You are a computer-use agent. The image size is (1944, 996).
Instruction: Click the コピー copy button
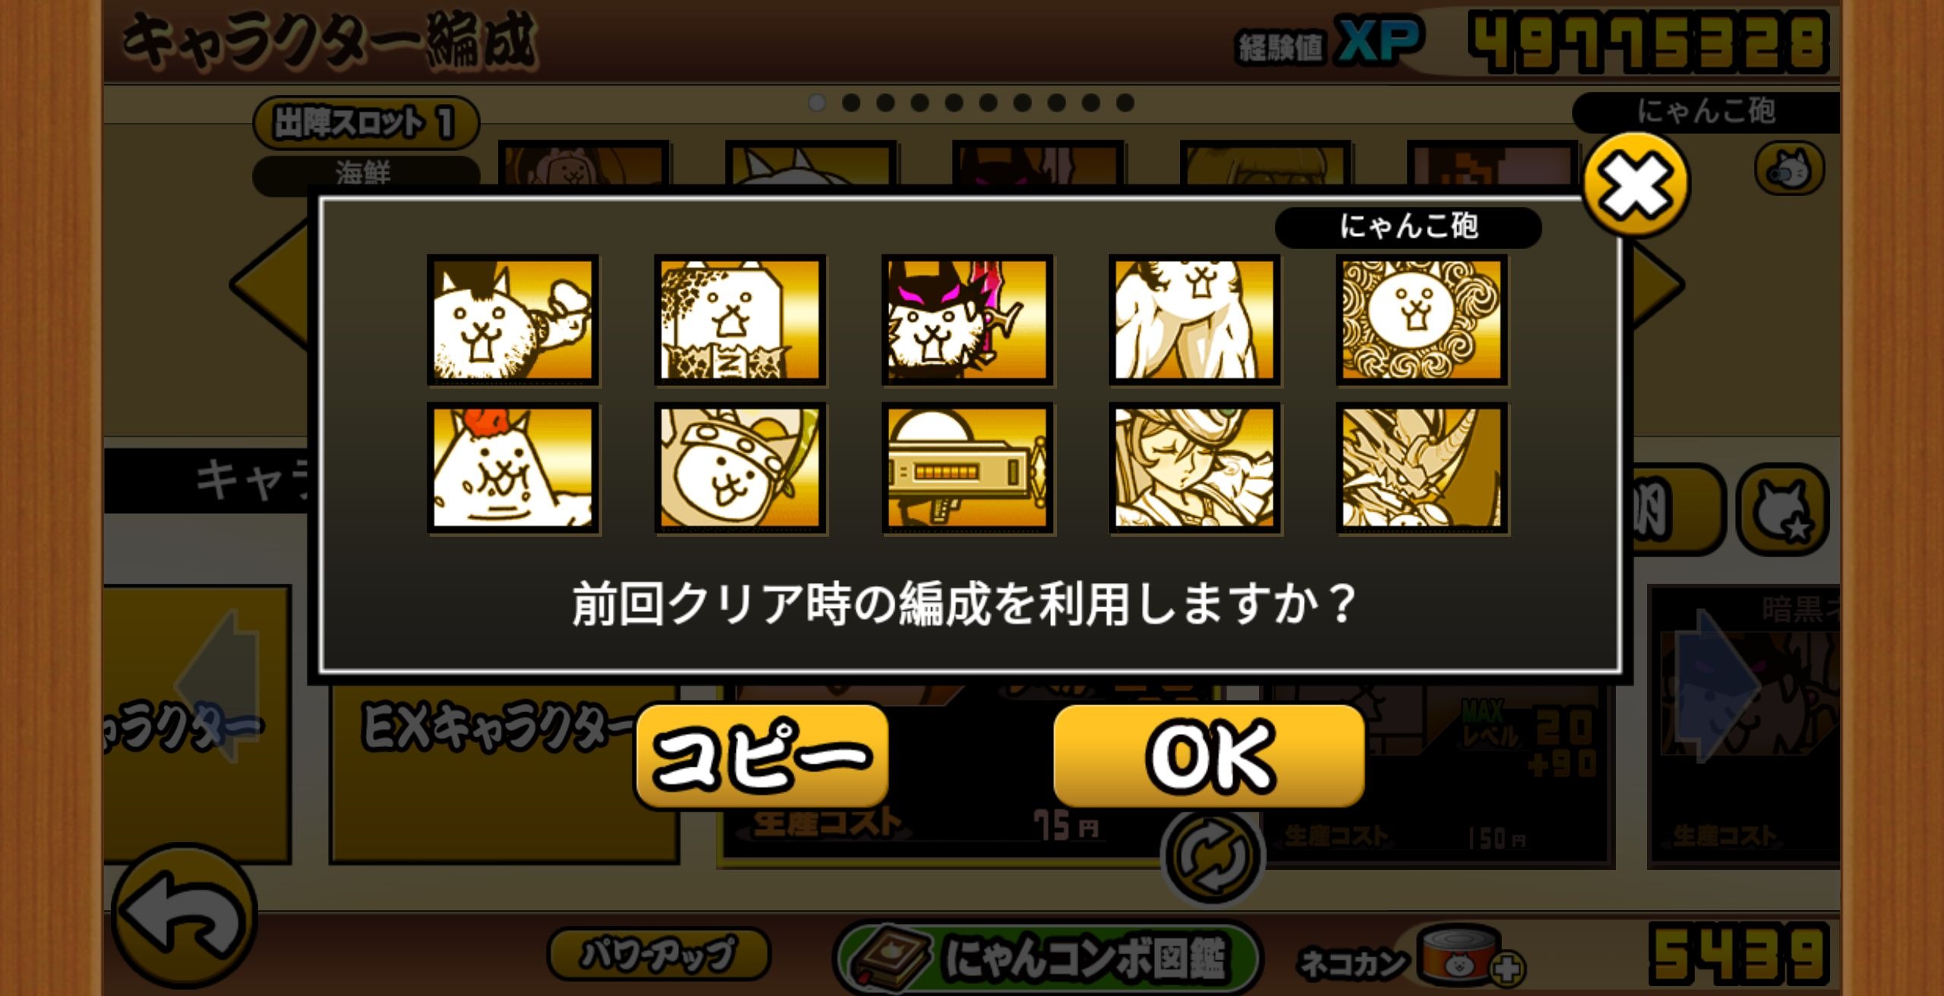(x=762, y=755)
